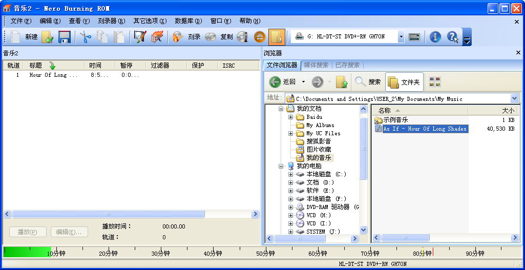The height and width of the screenshot is (270, 525).
Task: Open the 帮助 (Help) menu
Action: (x=250, y=21)
